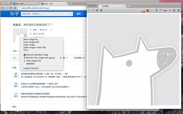This screenshot has height=114, width=183.
Task: Click the grey speech bubble extension icon
Action: coord(161,10)
